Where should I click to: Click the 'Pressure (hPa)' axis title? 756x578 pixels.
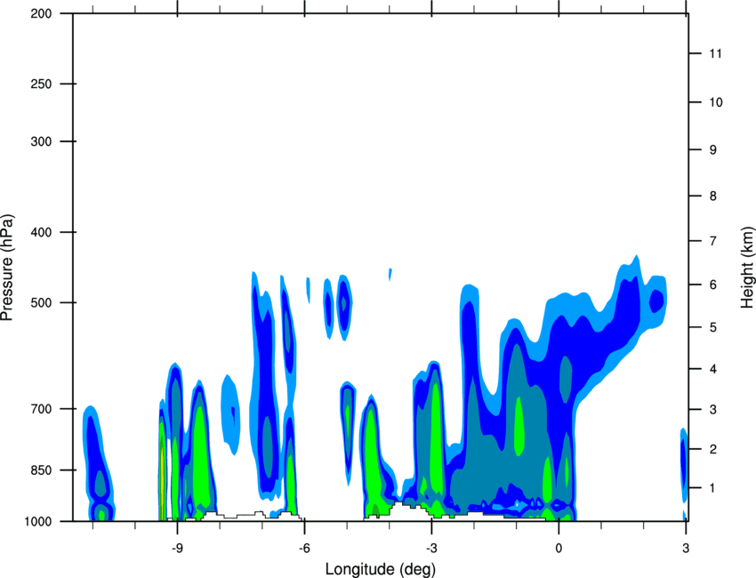pyautogui.click(x=7, y=267)
